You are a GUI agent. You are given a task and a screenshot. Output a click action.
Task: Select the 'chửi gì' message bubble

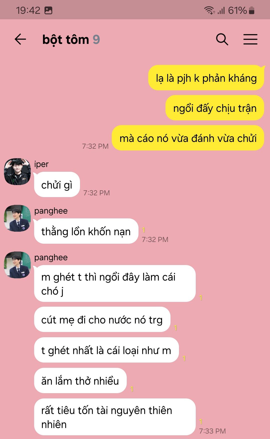tap(57, 184)
